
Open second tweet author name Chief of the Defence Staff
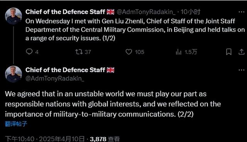coord(65,70)
